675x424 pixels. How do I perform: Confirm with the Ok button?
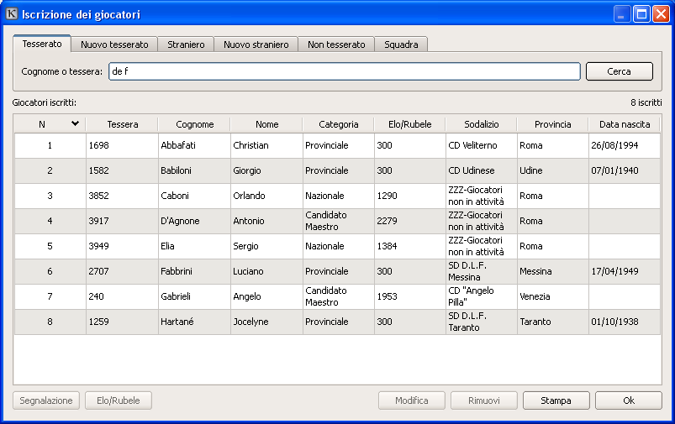coord(629,400)
